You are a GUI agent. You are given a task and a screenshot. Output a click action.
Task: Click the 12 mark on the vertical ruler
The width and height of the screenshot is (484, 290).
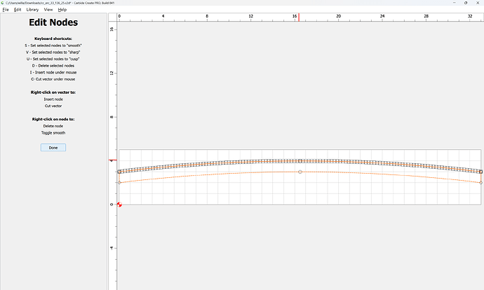(112, 73)
